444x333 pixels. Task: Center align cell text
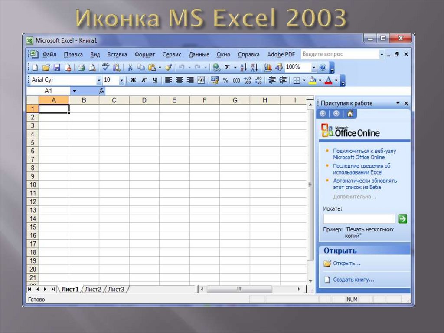tap(179, 80)
